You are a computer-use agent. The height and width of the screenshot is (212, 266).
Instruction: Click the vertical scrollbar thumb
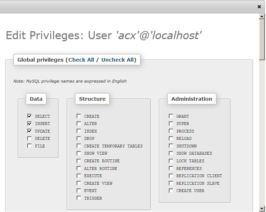click(x=262, y=40)
